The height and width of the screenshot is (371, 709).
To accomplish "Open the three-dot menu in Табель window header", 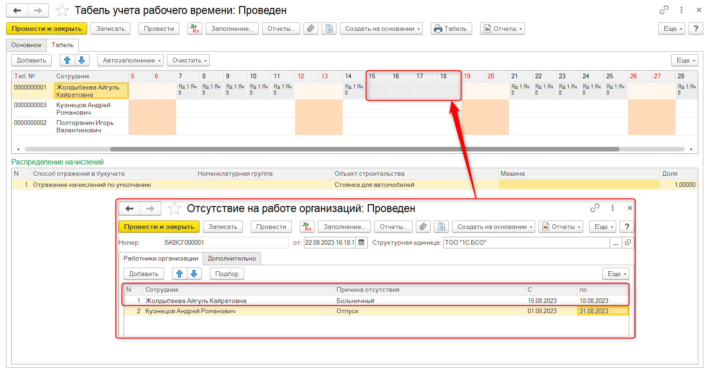I will pyautogui.click(x=681, y=10).
